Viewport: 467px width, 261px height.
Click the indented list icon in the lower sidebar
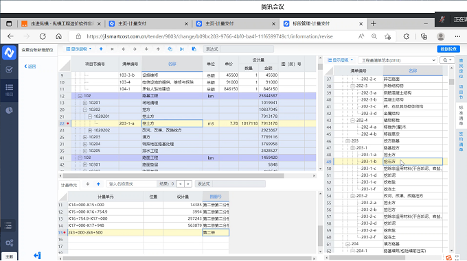8,225
